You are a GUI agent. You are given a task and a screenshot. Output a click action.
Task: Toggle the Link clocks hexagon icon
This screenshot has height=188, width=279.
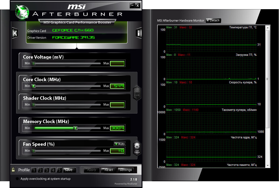[137, 93]
